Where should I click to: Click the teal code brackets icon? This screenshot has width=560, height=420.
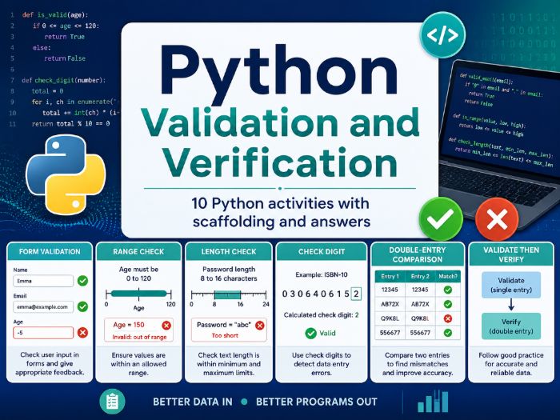point(442,34)
